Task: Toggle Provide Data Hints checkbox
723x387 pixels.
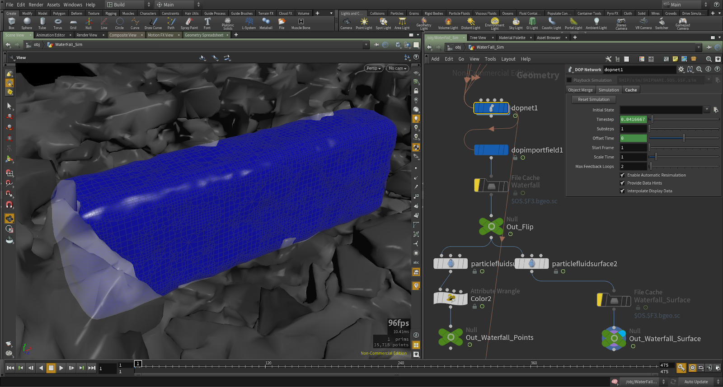Action: click(x=622, y=183)
